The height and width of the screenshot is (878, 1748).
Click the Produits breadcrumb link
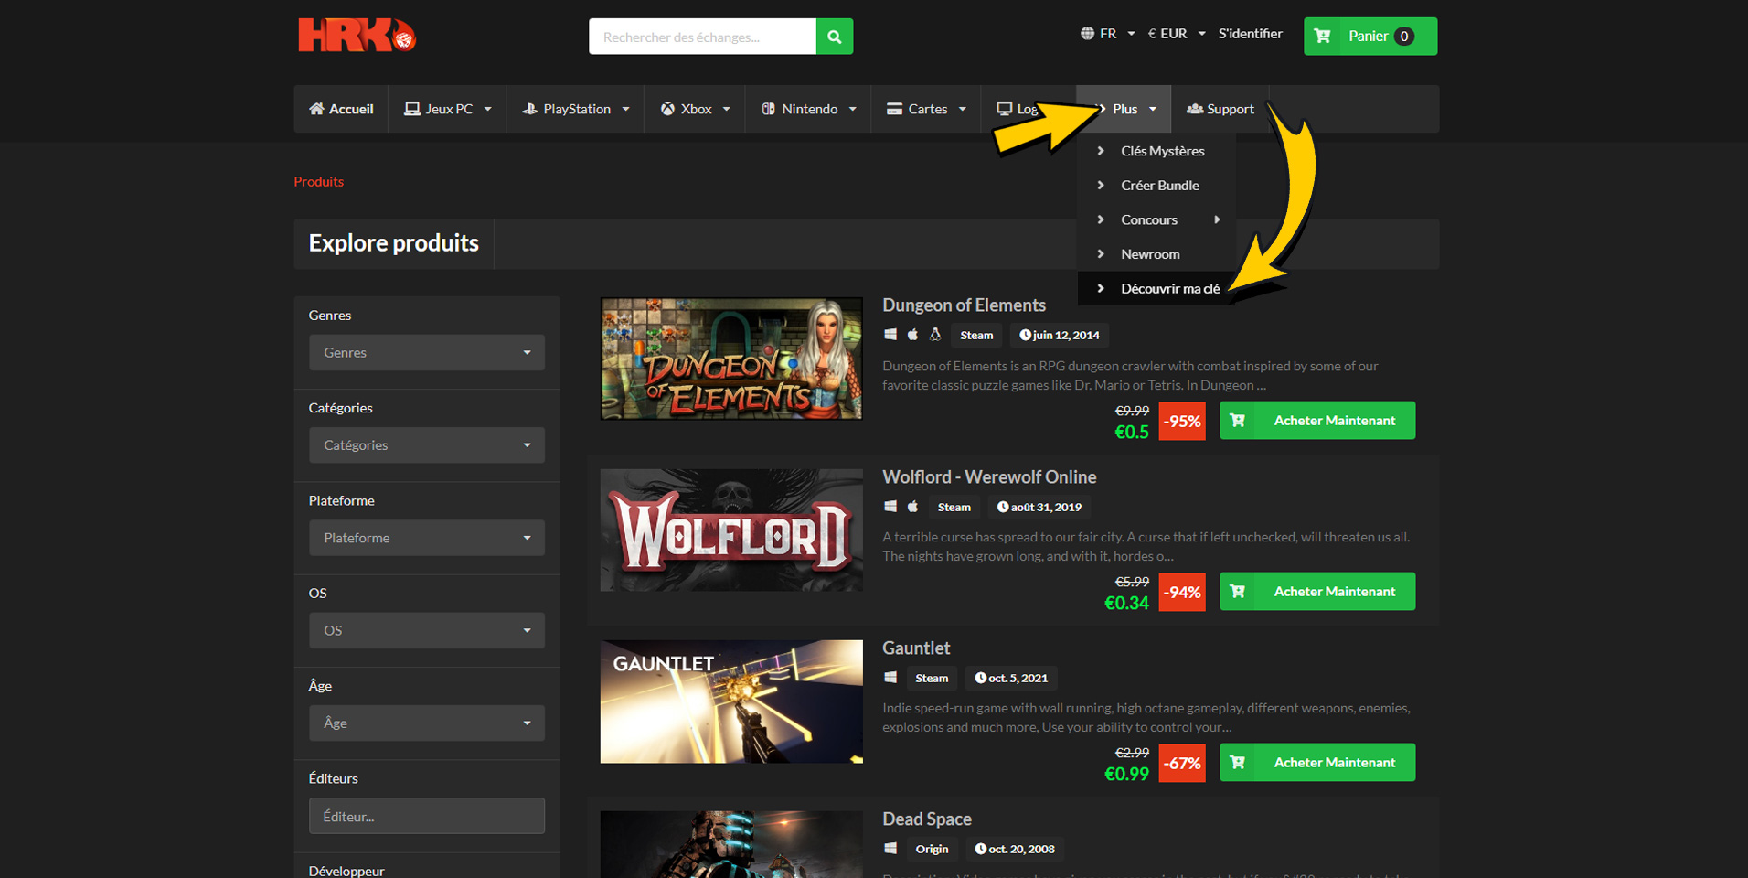(318, 181)
